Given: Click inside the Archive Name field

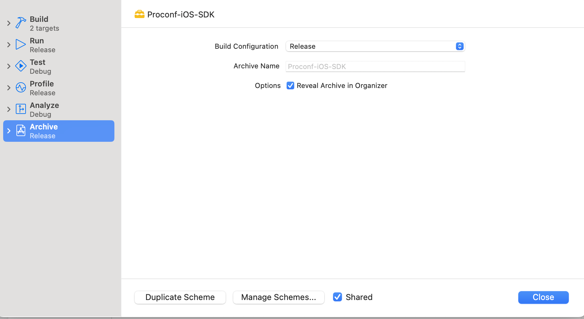Looking at the screenshot, I should click(375, 66).
